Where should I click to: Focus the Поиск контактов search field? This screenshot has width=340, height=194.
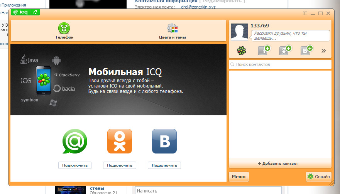(280, 64)
